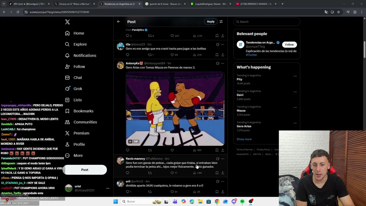Image resolution: width=366 pixels, height=206 pixels.
Task: Open Windows Start menu
Action: pos(116,201)
